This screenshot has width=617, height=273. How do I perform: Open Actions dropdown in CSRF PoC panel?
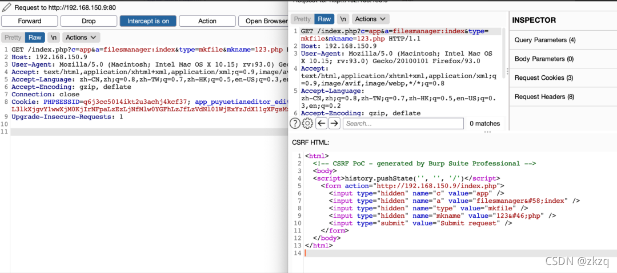371,19
